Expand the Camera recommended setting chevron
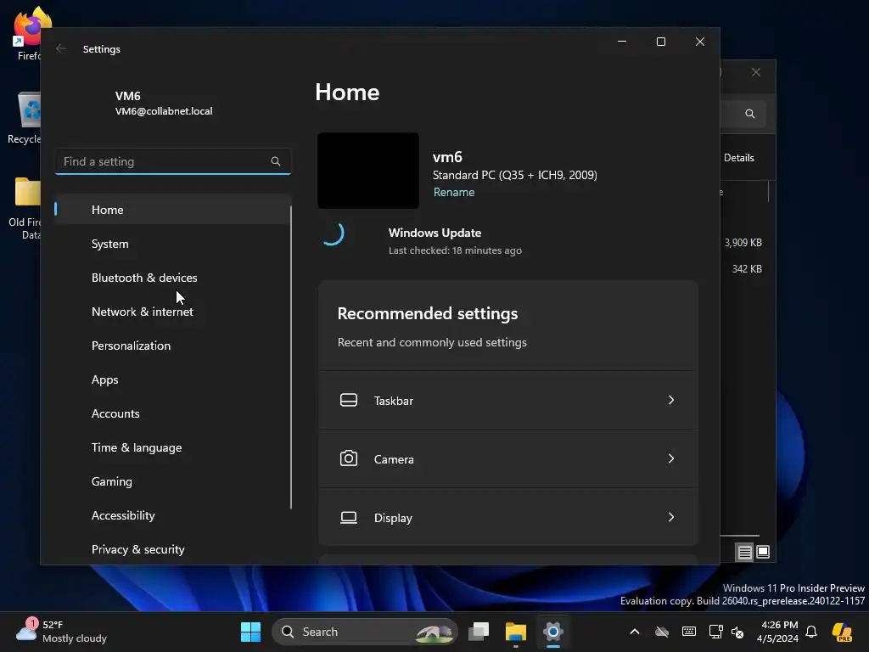The image size is (869, 652). point(671,458)
